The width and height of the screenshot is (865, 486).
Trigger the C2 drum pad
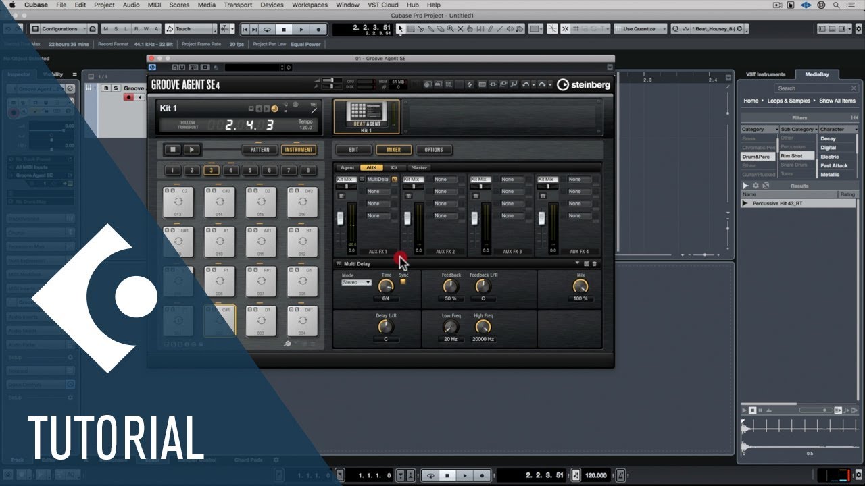(x=178, y=202)
